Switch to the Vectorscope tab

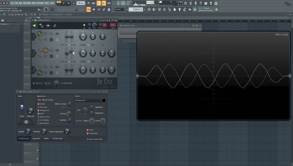pyautogui.click(x=57, y=139)
